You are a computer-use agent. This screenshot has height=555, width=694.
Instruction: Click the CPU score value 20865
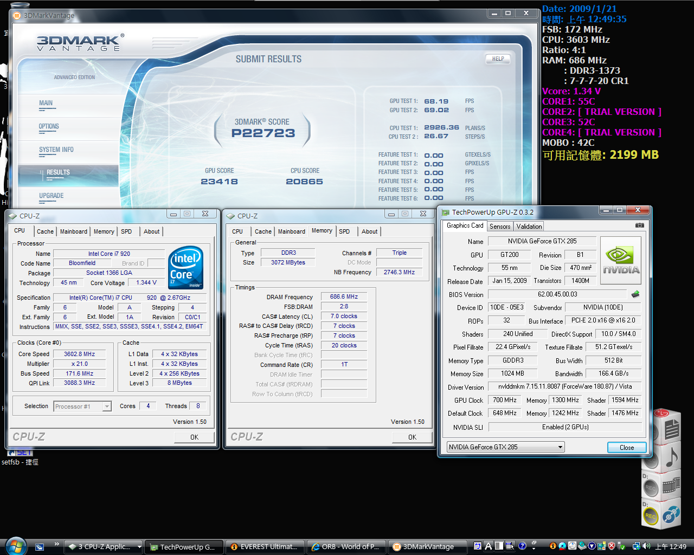point(304,182)
